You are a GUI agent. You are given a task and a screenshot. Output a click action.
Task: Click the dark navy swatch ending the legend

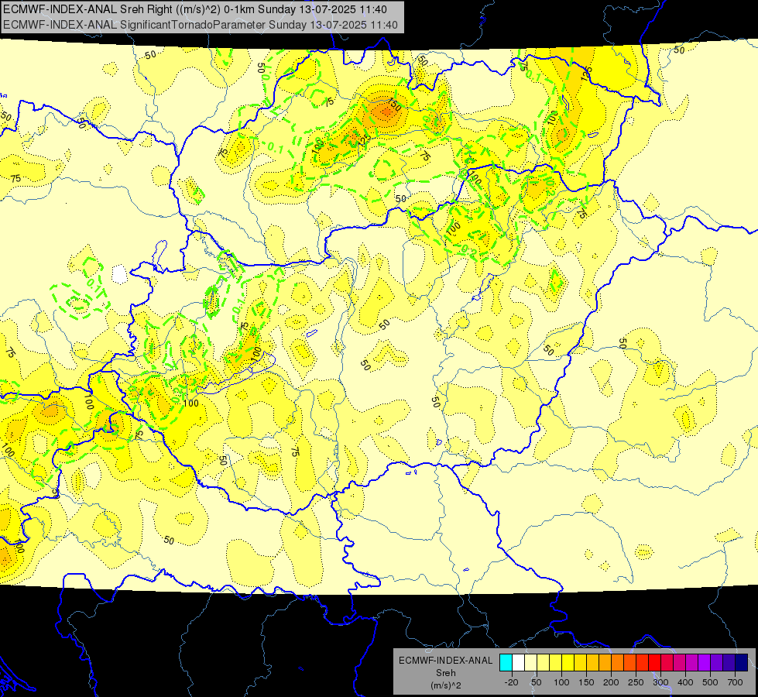[x=742, y=662]
